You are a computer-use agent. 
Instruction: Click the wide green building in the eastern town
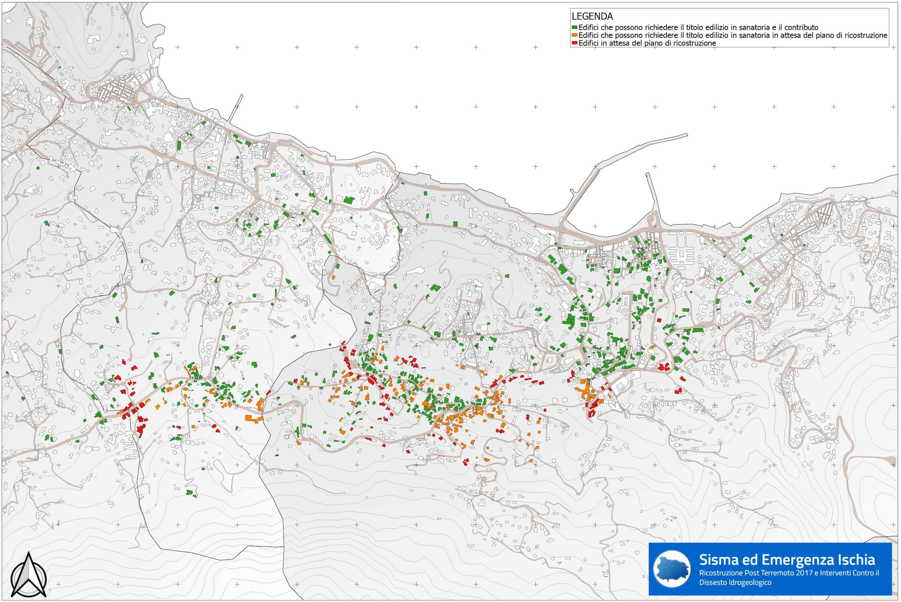click(x=697, y=330)
